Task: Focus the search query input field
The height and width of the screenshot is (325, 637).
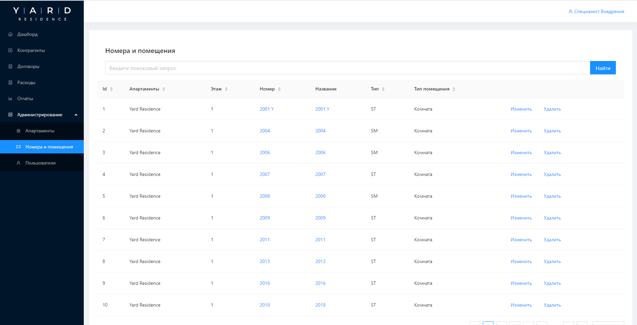Action: 347,68
